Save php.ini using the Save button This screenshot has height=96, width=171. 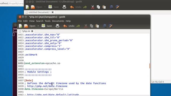(47, 26)
